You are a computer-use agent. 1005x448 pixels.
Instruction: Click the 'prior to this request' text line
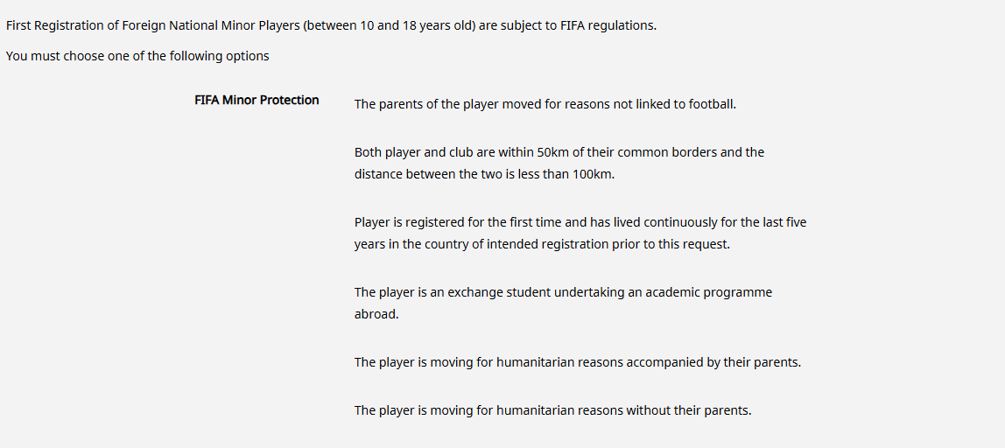(x=542, y=244)
